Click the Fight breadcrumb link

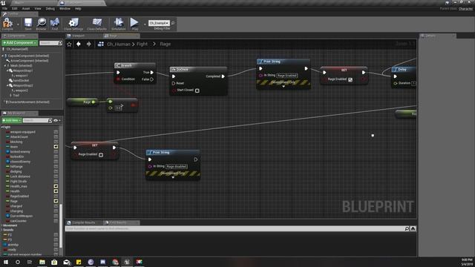point(142,44)
